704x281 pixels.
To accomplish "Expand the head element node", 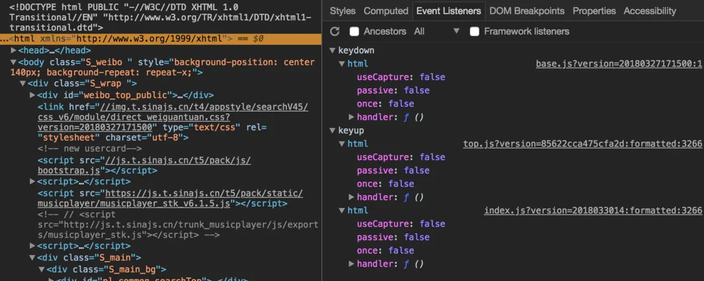I will point(14,51).
